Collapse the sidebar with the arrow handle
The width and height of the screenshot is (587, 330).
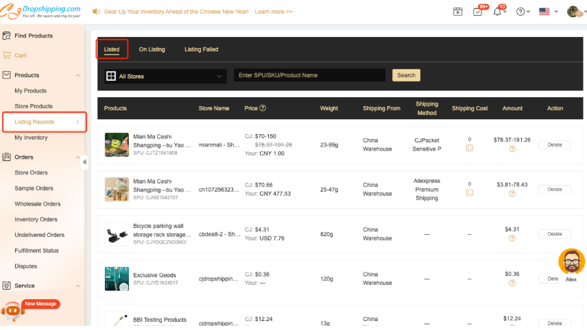pos(85,162)
